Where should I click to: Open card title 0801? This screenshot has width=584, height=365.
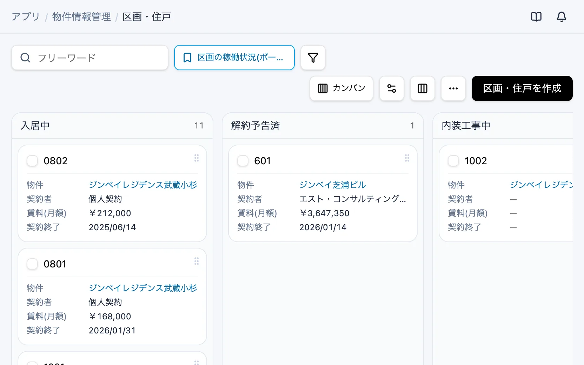pos(55,264)
